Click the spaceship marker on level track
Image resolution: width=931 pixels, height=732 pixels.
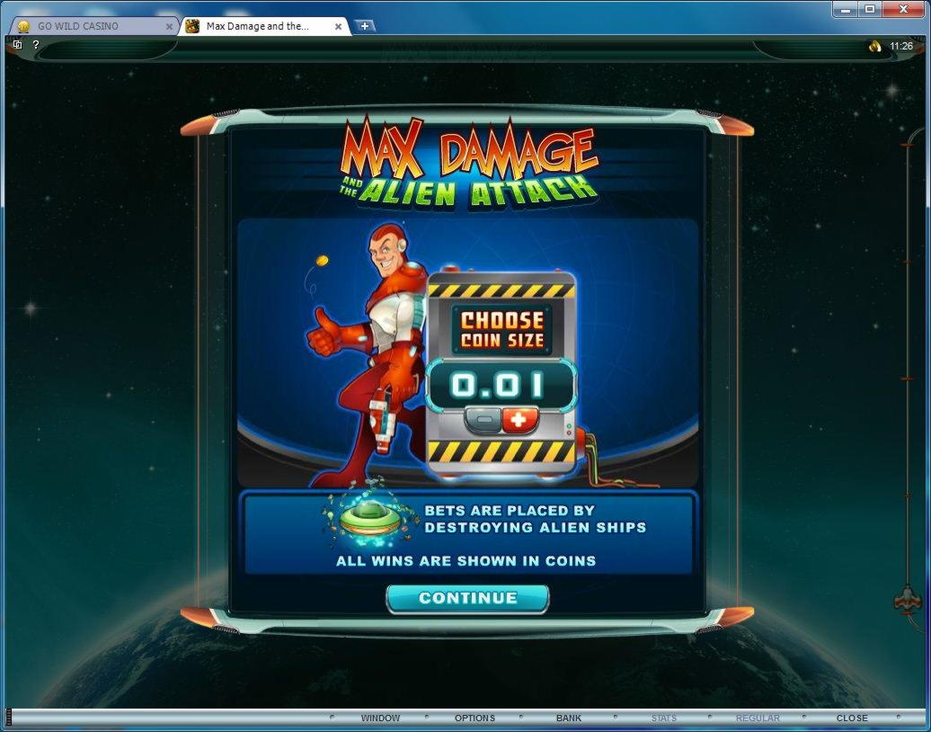[x=908, y=600]
